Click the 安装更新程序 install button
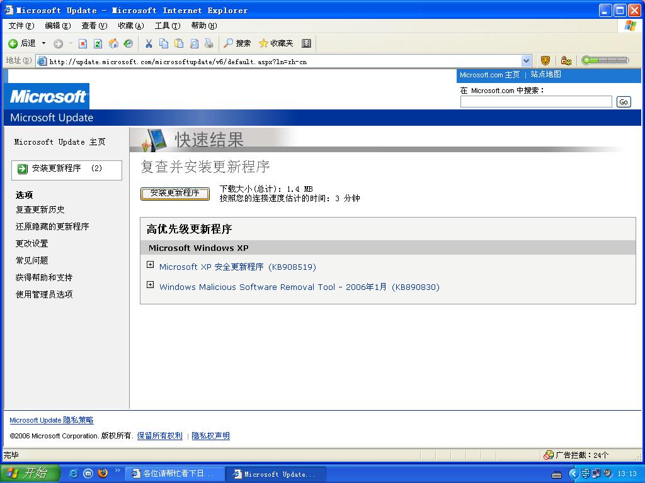Screen dimensions: 645x483 coord(175,194)
